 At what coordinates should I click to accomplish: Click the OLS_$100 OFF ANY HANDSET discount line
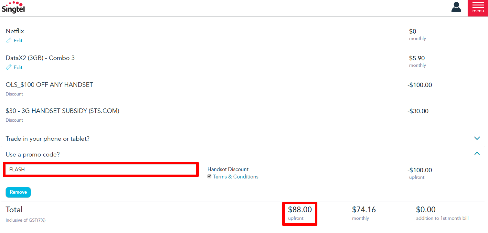coord(49,85)
